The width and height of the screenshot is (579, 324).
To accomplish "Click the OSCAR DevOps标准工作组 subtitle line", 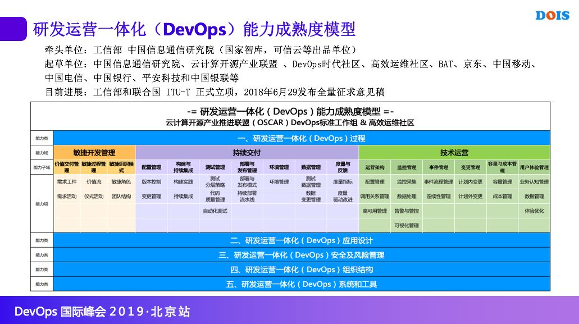I will 290,122.
